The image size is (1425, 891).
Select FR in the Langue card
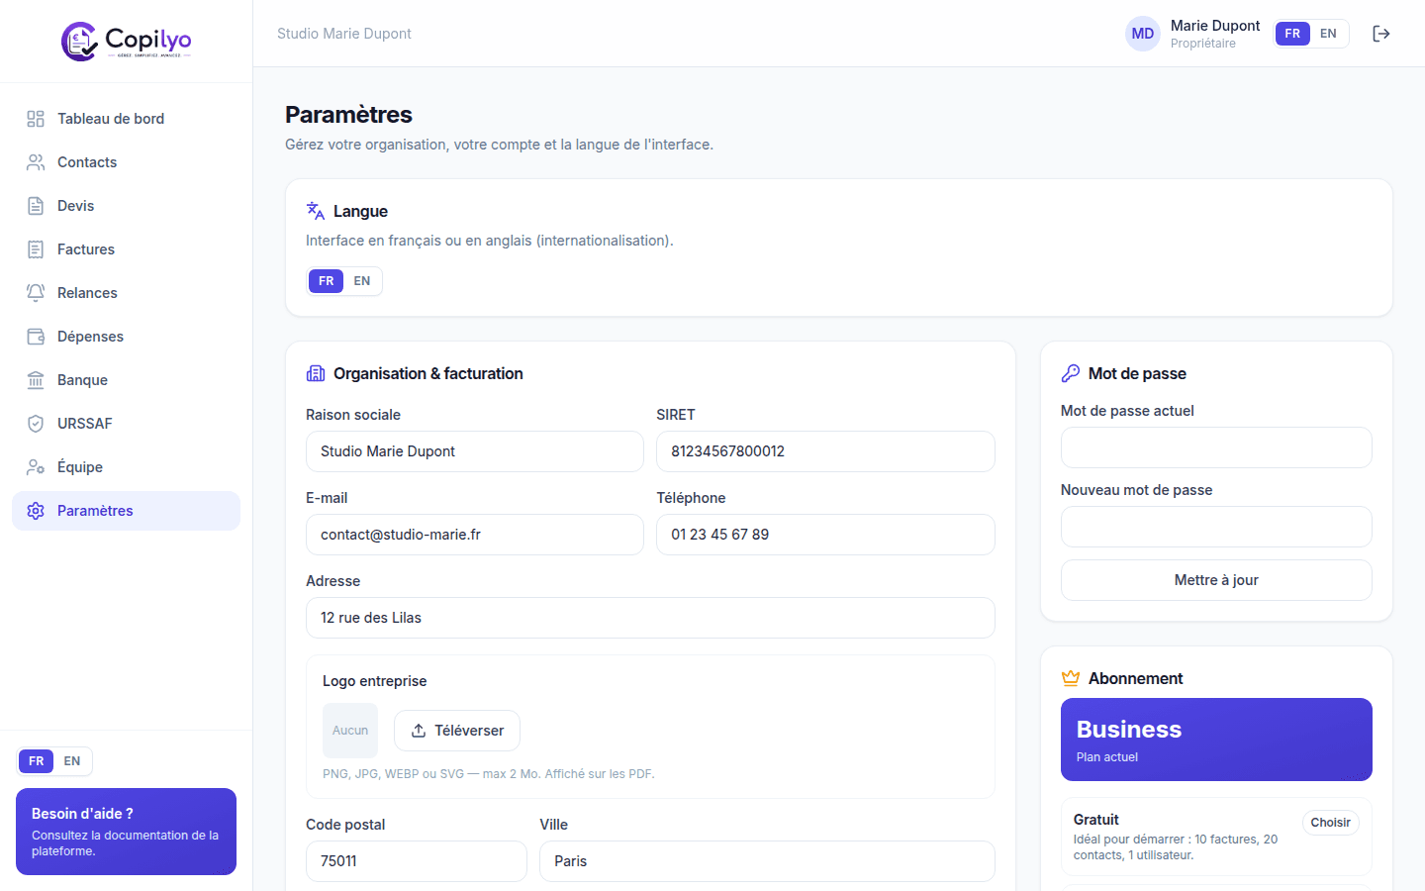[x=327, y=281]
